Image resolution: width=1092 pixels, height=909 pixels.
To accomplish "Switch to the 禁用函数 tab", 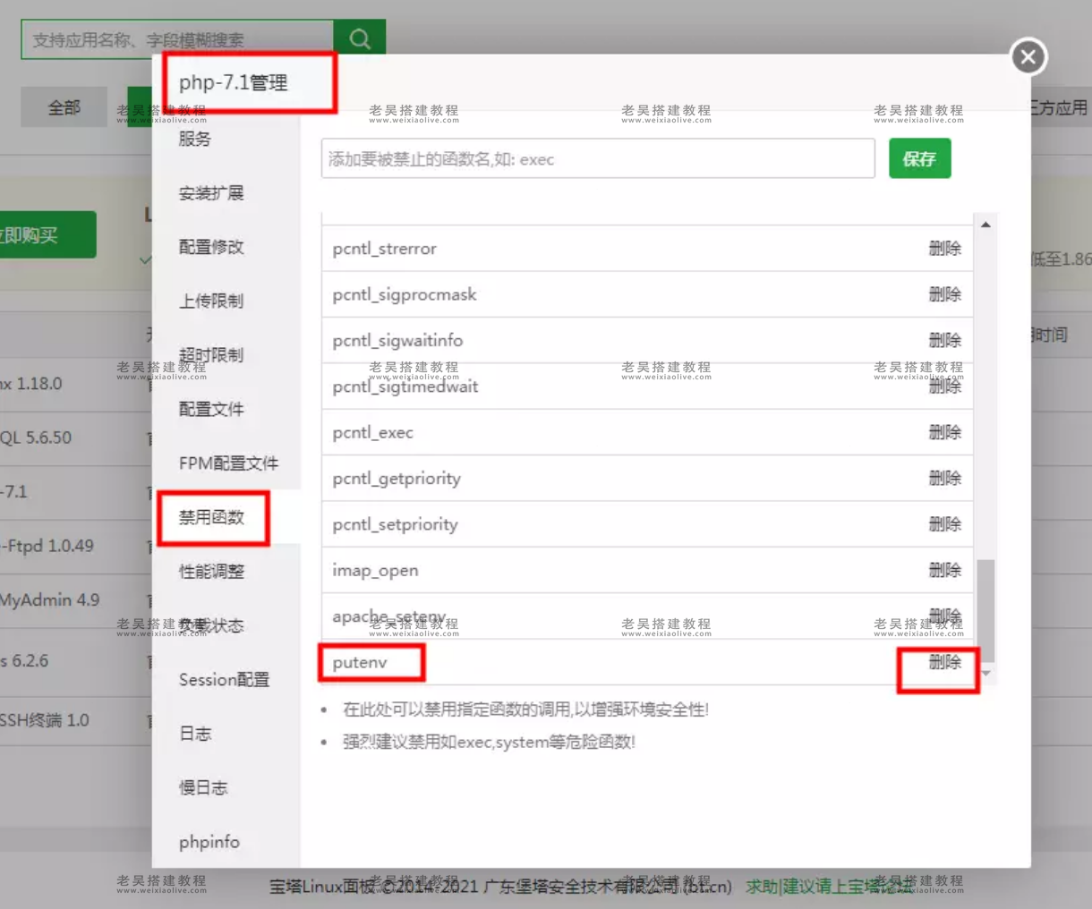I will click(212, 518).
